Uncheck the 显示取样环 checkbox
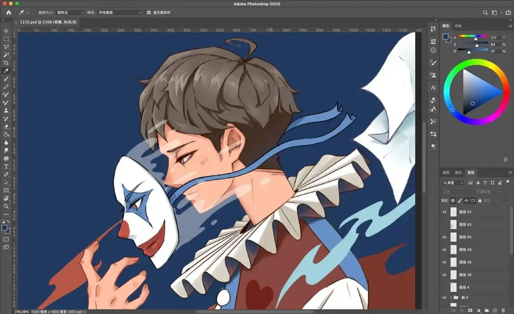Viewport: 514px width, 314px height. (x=149, y=13)
